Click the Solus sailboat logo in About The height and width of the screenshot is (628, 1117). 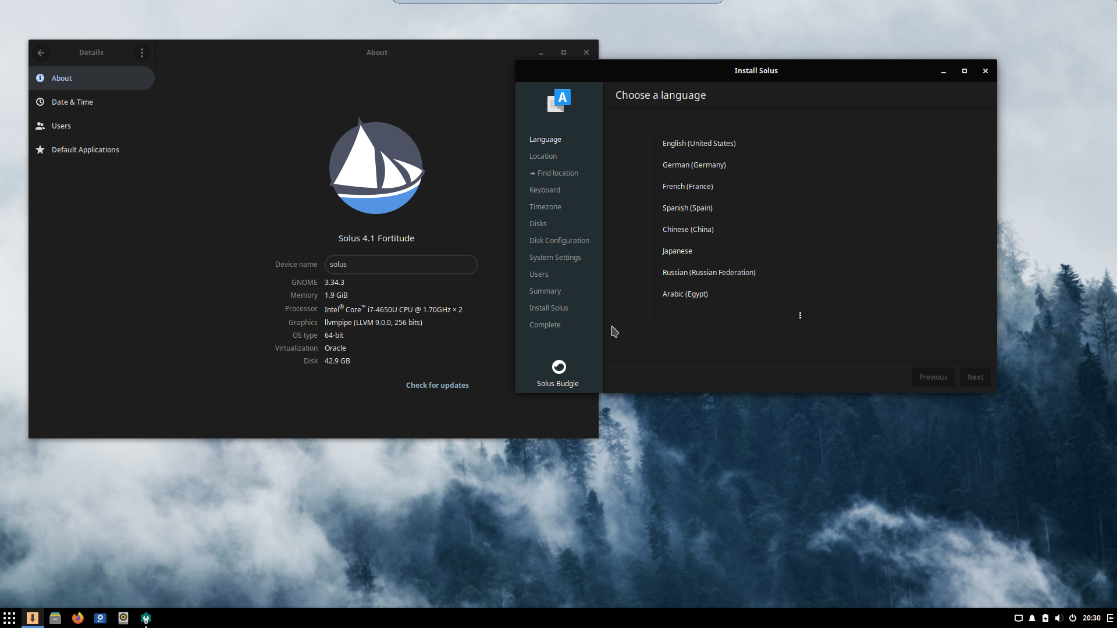(x=376, y=166)
